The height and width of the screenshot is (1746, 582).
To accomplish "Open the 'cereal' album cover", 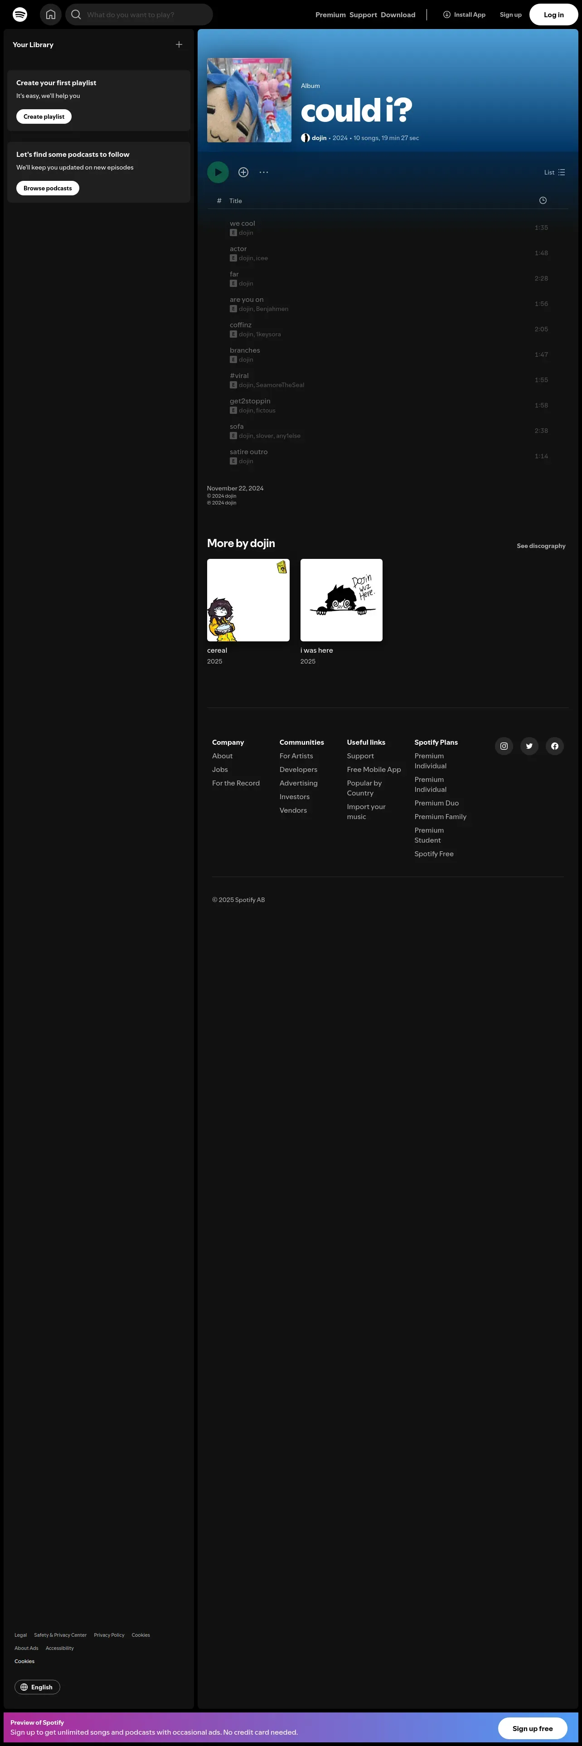I will (248, 600).
